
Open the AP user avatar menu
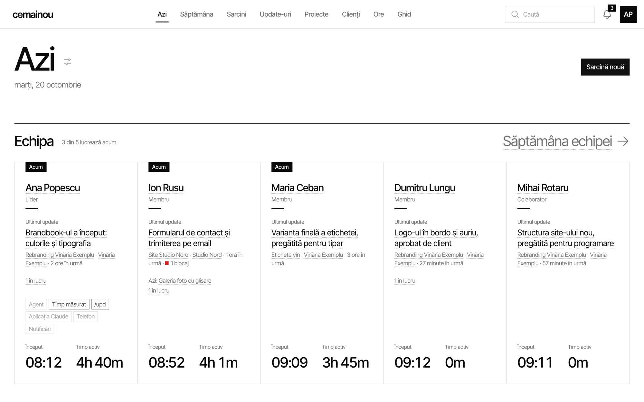click(x=628, y=14)
